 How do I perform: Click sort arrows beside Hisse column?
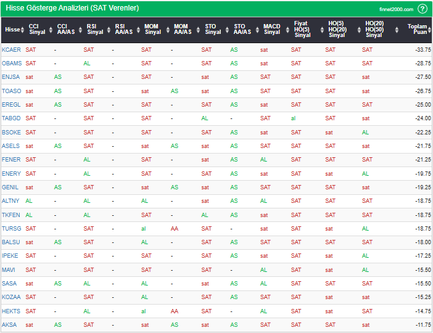pos(23,30)
